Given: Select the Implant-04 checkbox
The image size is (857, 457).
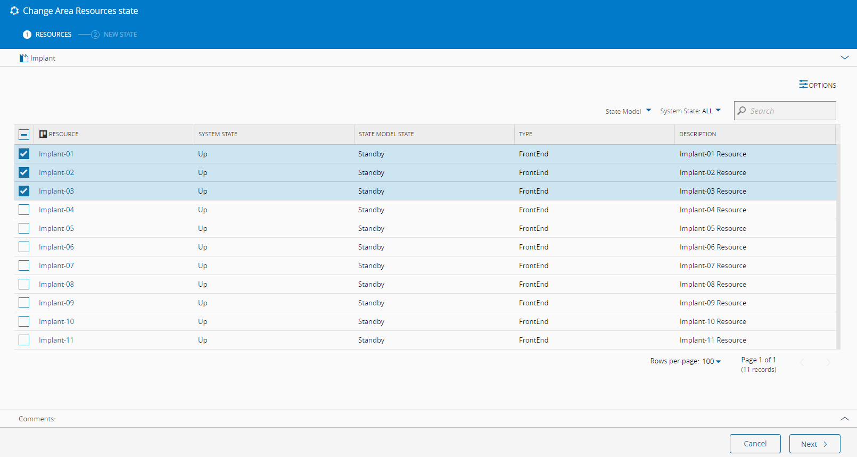Looking at the screenshot, I should click(24, 210).
